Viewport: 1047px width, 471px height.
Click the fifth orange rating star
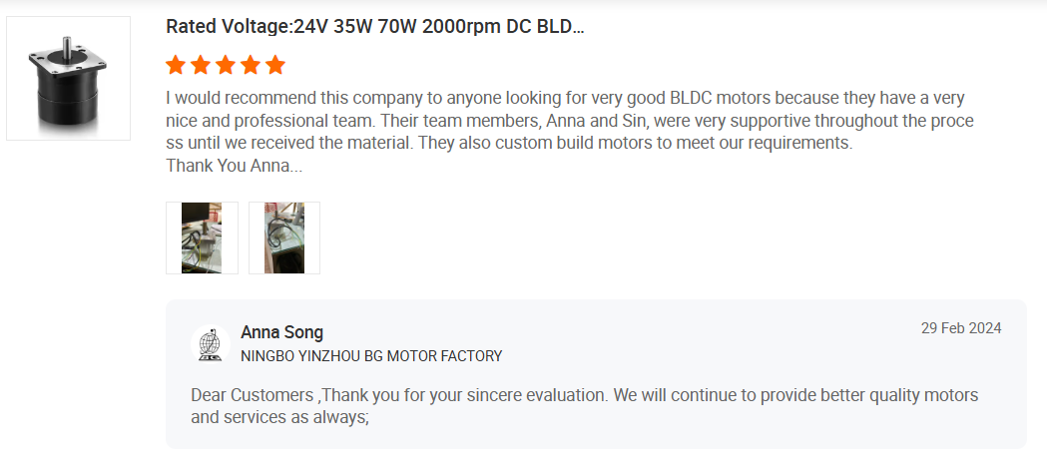(x=275, y=66)
